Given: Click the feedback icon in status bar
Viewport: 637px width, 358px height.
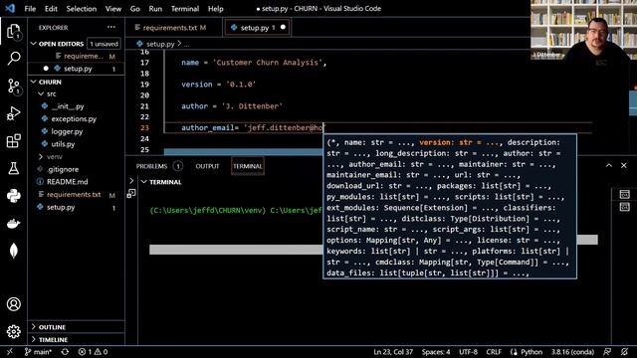Looking at the screenshot, I should pyautogui.click(x=607, y=352).
